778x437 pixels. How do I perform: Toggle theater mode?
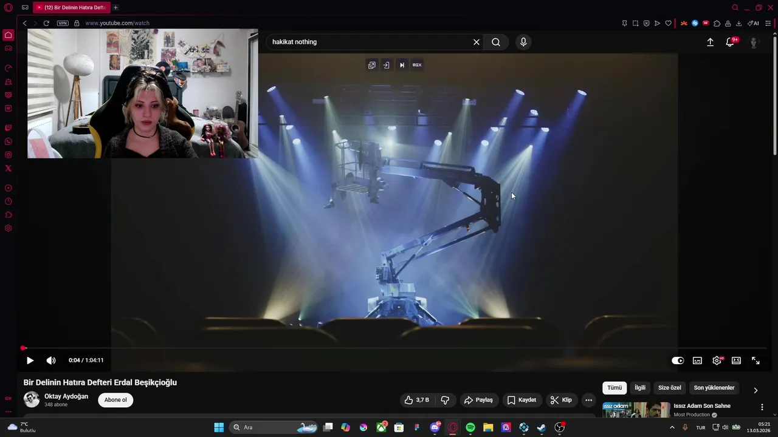[x=736, y=361]
